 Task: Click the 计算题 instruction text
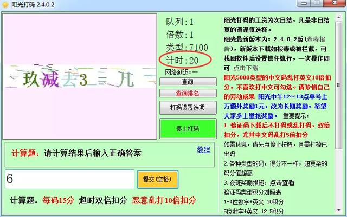pyautogui.click(x=76, y=153)
